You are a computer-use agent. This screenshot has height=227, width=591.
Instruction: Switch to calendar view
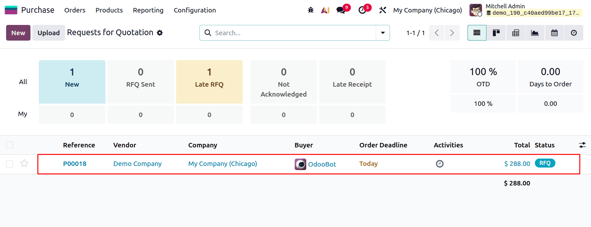(x=554, y=33)
